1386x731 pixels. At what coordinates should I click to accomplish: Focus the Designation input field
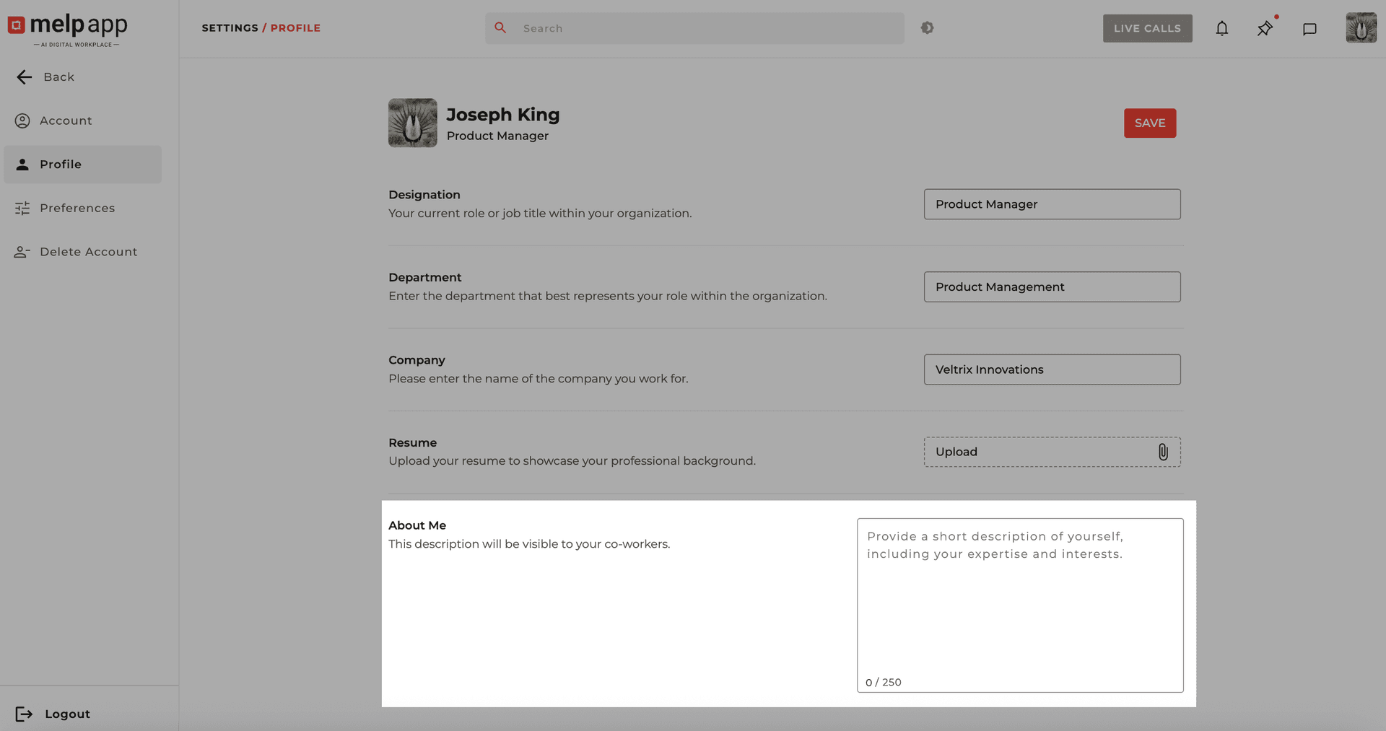(x=1051, y=204)
